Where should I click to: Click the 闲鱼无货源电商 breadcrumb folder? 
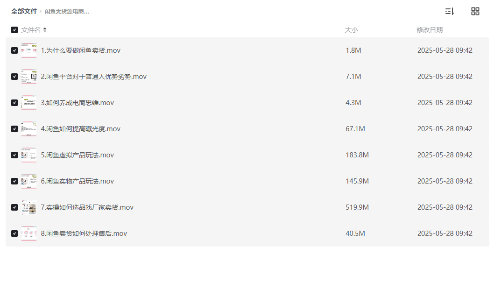[67, 12]
